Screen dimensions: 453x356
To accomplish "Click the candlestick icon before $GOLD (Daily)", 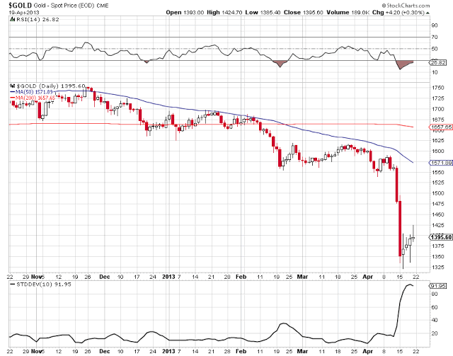I will pyautogui.click(x=12, y=86).
